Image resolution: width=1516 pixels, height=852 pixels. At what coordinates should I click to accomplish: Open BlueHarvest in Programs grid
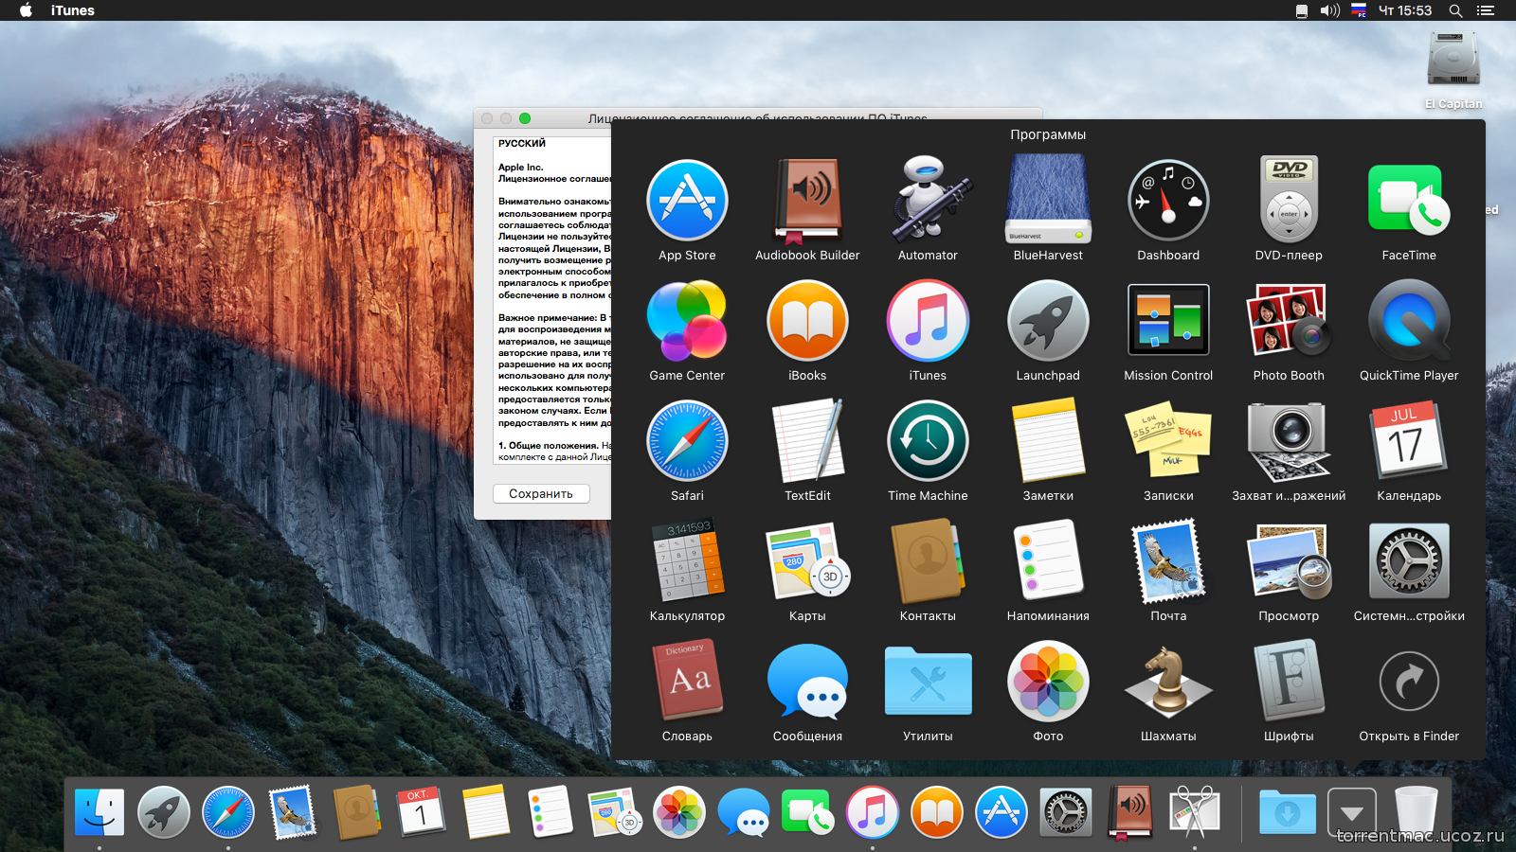[x=1048, y=201]
